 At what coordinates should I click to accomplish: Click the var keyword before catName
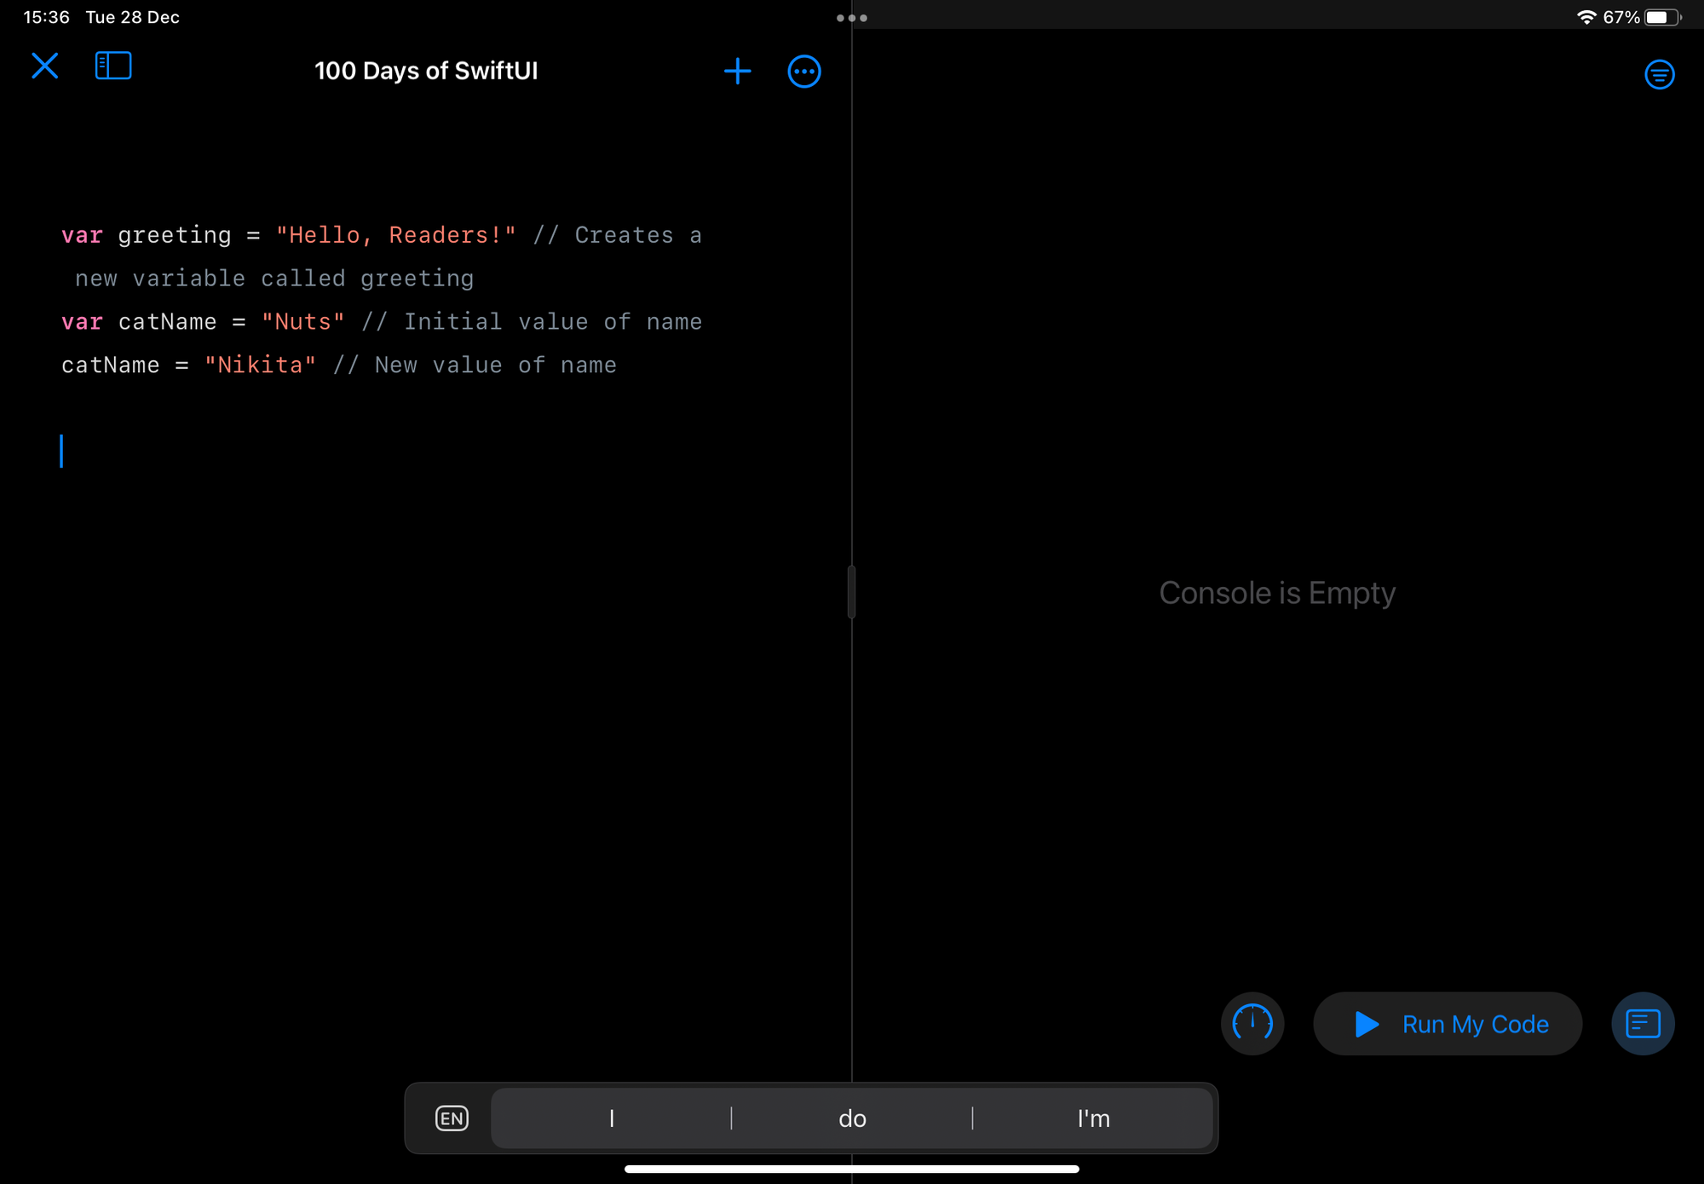82,322
